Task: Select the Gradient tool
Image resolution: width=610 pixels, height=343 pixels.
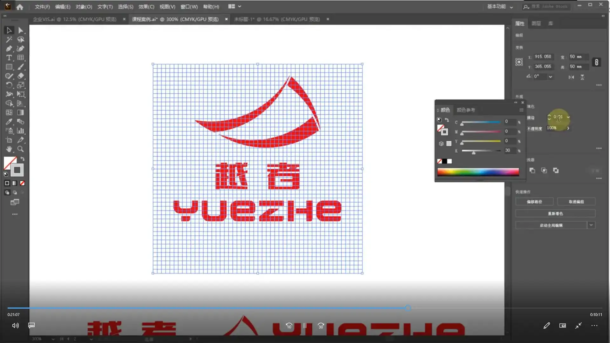Action: [x=20, y=112]
